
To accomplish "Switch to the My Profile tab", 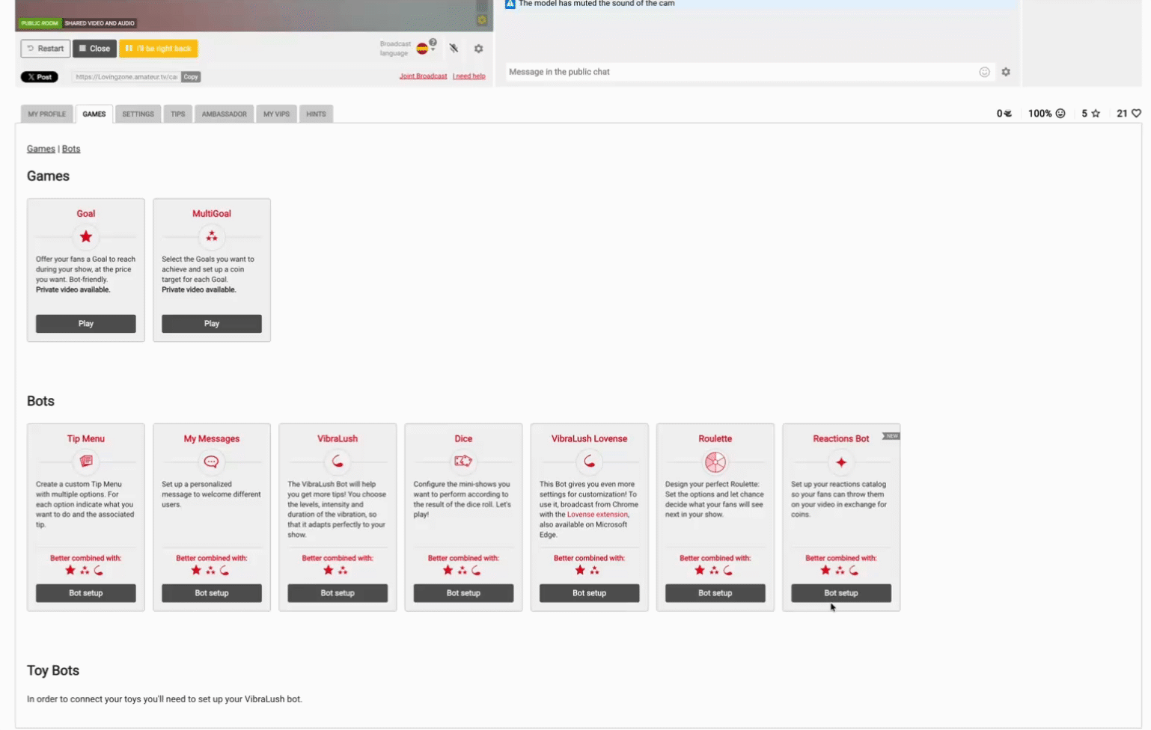I will click(x=47, y=114).
